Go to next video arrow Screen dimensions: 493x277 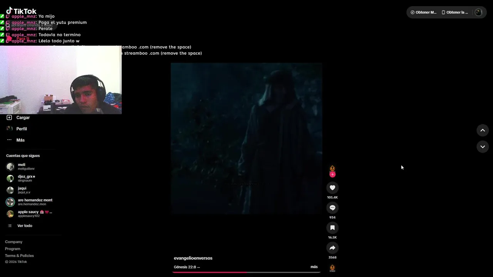click(483, 147)
